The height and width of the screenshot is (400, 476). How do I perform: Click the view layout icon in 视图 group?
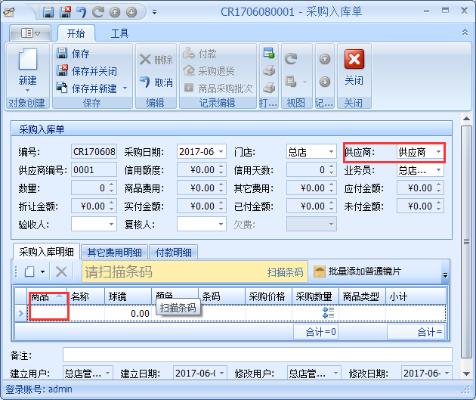click(291, 82)
